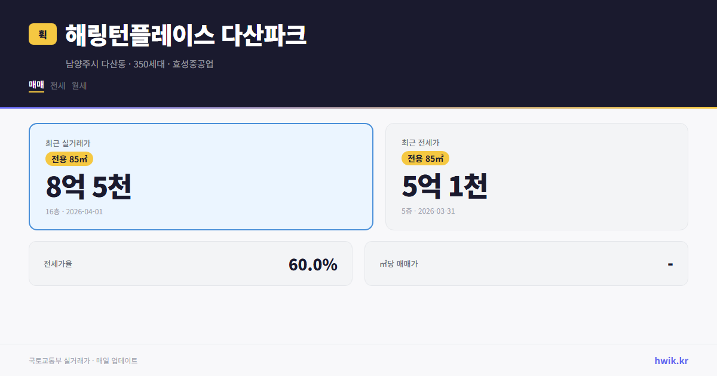This screenshot has height=376, width=717.
Task: Expand the 8억 5천 price details
Action: 88,187
